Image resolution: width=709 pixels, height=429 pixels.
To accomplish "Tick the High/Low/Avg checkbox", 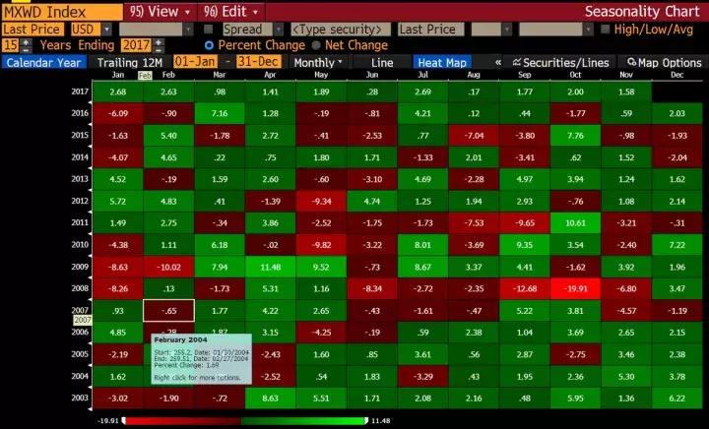I will (605, 30).
